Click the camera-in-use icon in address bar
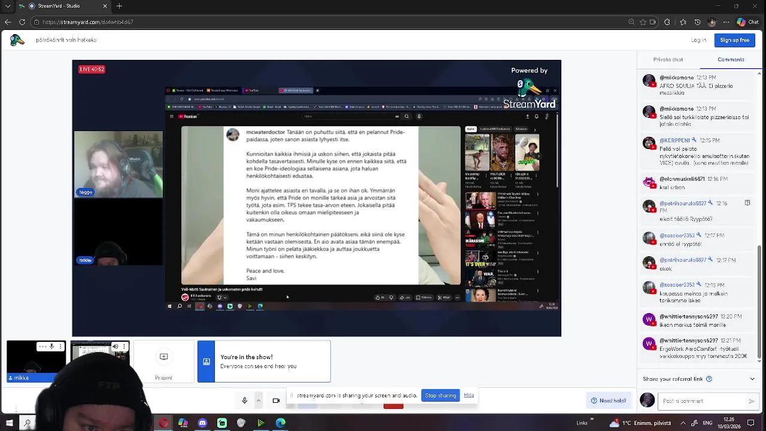The image size is (766, 431). click(653, 22)
